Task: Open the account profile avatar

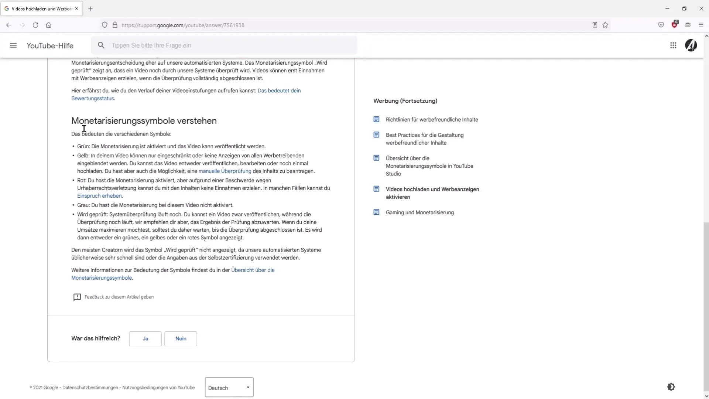Action: coord(691,45)
